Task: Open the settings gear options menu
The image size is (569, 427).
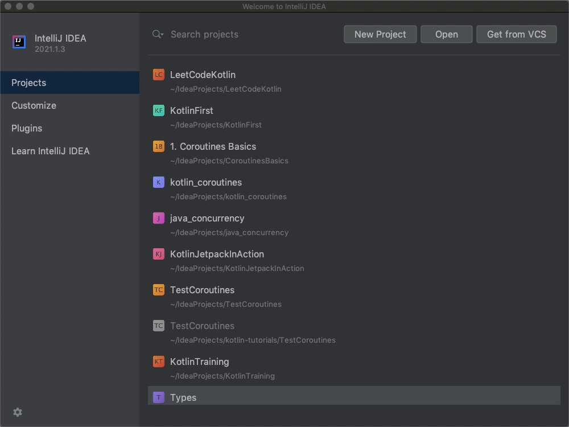Action: click(x=18, y=412)
